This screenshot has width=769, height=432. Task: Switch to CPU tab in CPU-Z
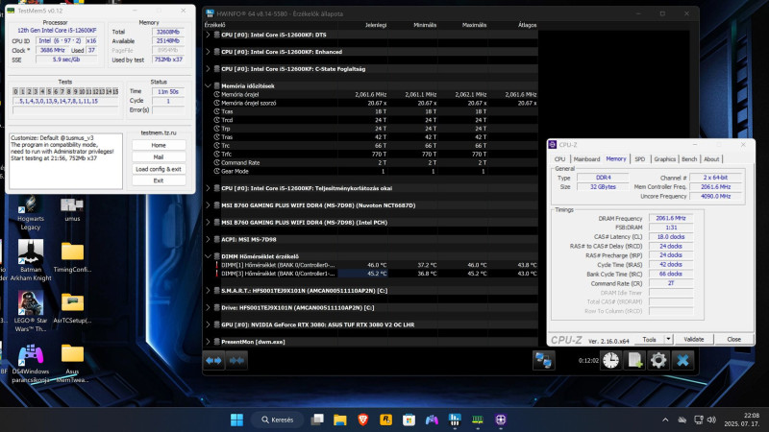click(x=559, y=159)
